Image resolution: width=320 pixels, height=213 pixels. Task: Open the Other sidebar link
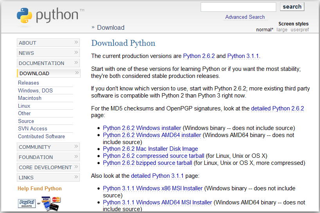point(24,113)
